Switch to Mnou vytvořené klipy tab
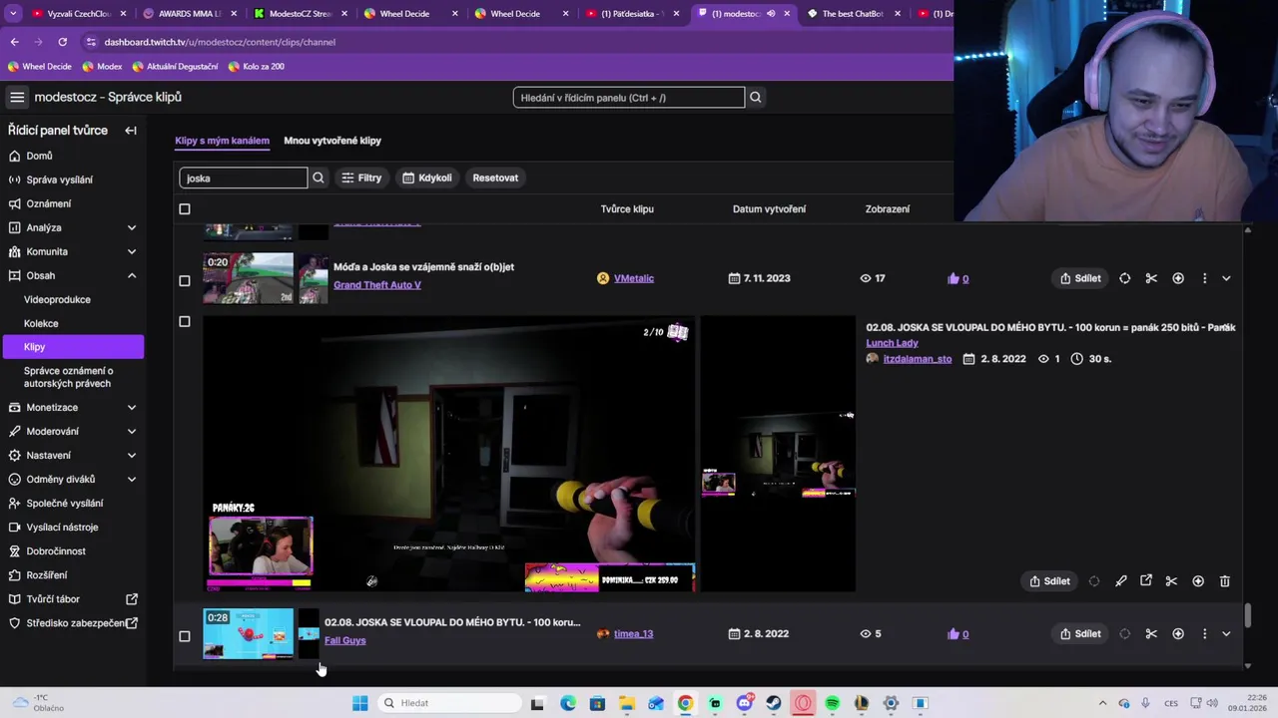Screen dimensions: 1278x718 coord(332,141)
